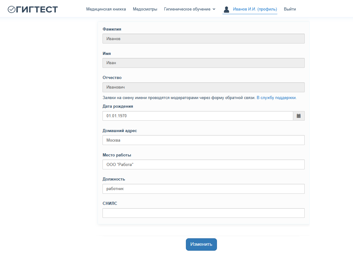Click the Дата рождения field label
This screenshot has height=257, width=353.
click(x=118, y=106)
